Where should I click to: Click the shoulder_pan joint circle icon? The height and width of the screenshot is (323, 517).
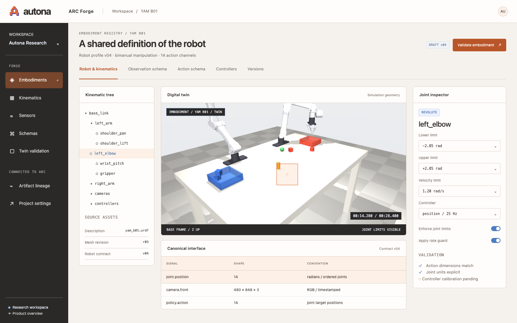click(x=97, y=134)
